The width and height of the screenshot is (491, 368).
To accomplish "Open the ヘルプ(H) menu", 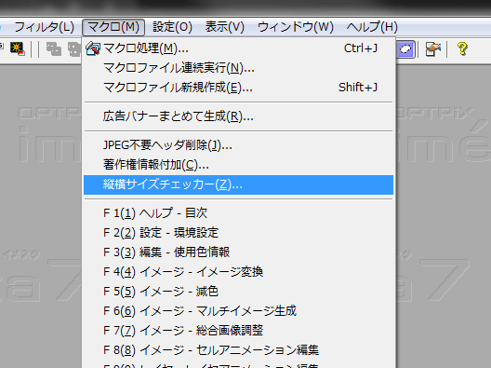I will click(x=372, y=27).
